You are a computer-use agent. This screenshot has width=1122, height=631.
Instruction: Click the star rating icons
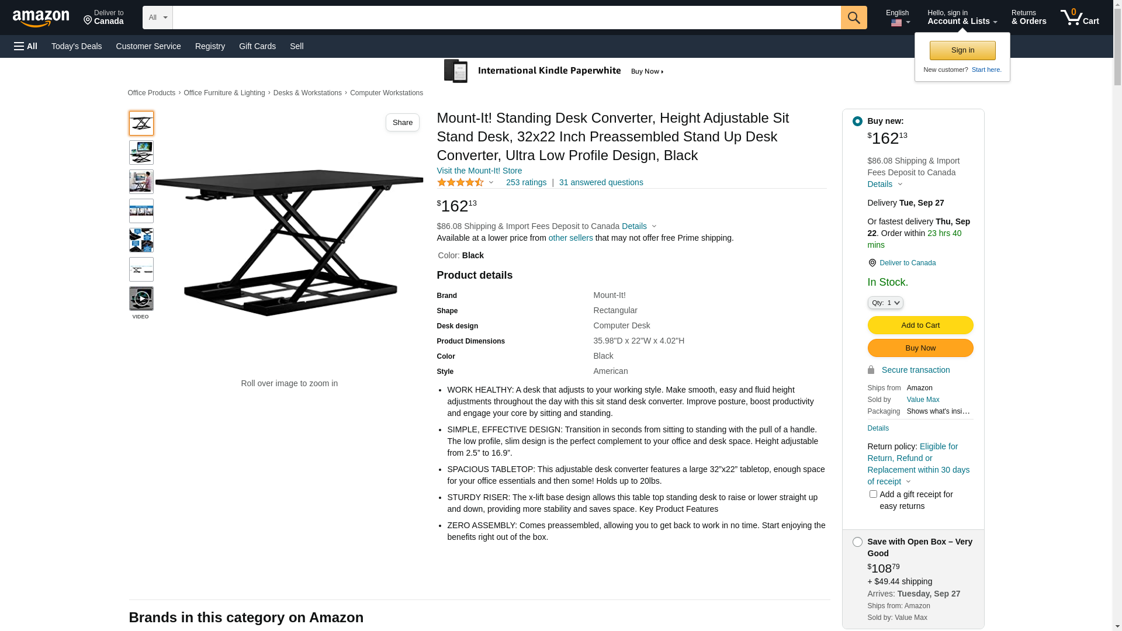(460, 183)
